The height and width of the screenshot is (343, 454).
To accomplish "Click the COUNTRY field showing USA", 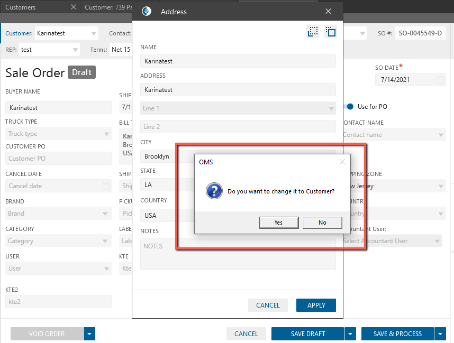I will [167, 216].
